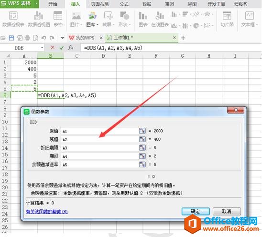Expand the 图片 dropdown arrow
This screenshot has height=237, width=262.
pyautogui.click(x=81, y=25)
